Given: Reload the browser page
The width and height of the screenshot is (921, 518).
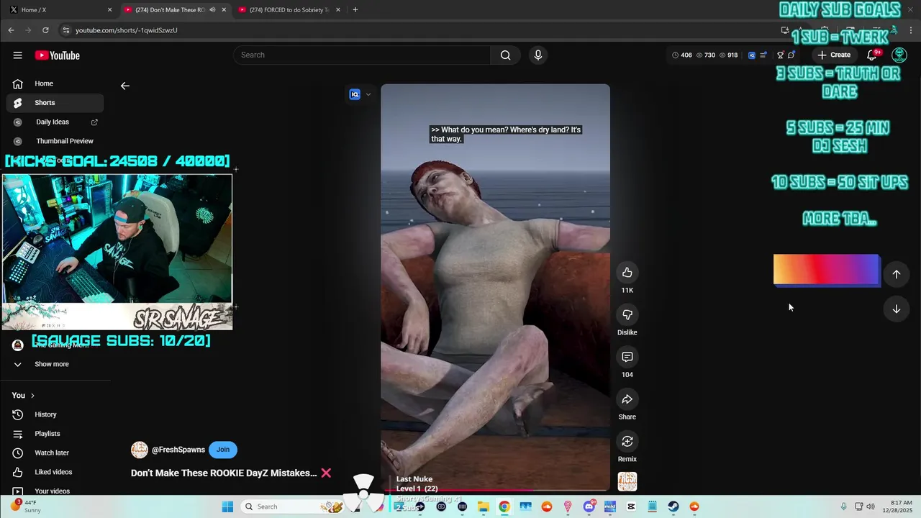Looking at the screenshot, I should point(45,30).
